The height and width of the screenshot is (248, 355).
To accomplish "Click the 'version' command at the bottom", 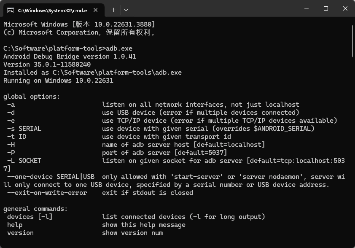I will [20, 233].
